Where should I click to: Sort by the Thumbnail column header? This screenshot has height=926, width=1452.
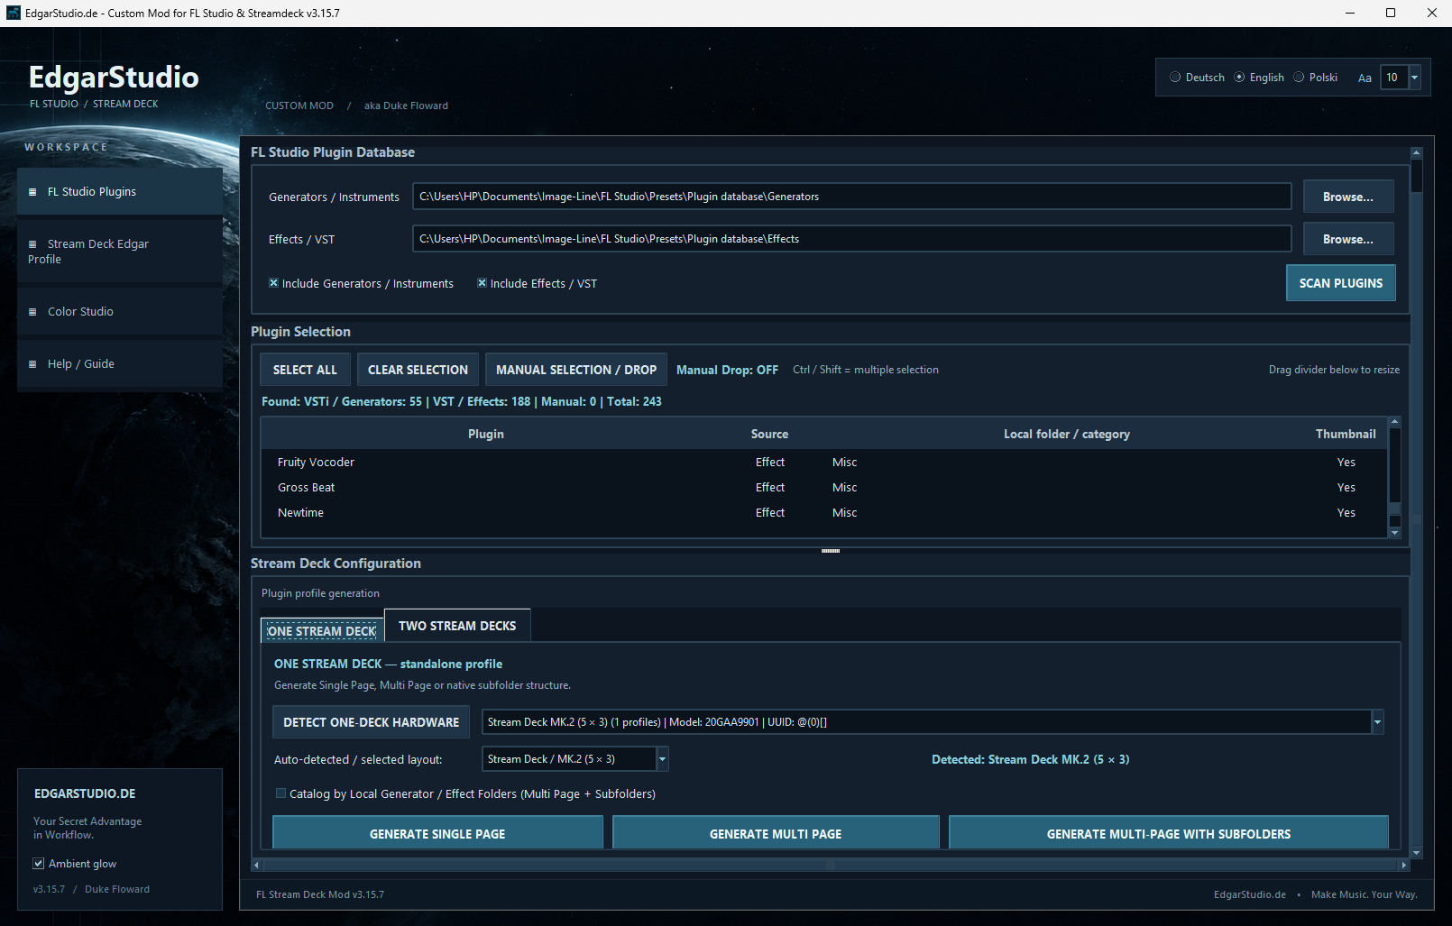(1346, 434)
